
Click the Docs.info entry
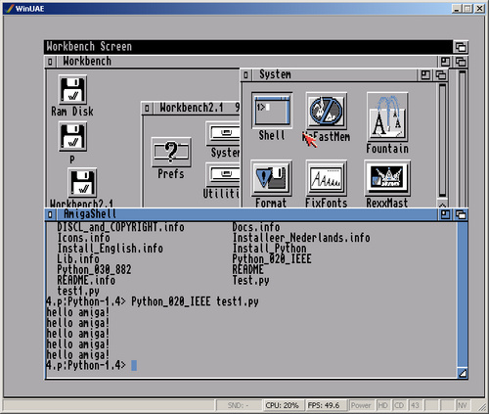(x=256, y=227)
